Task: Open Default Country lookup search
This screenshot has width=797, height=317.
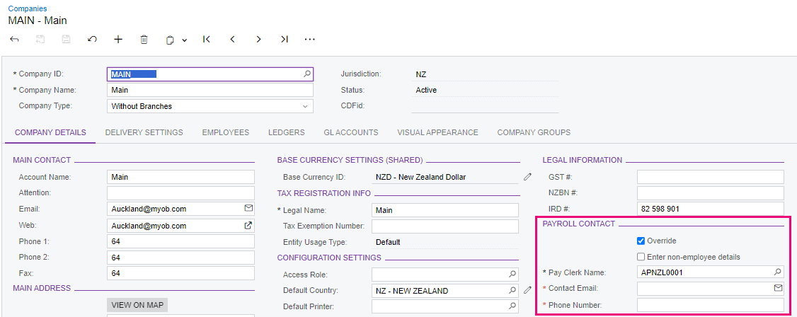Action: pyautogui.click(x=512, y=290)
